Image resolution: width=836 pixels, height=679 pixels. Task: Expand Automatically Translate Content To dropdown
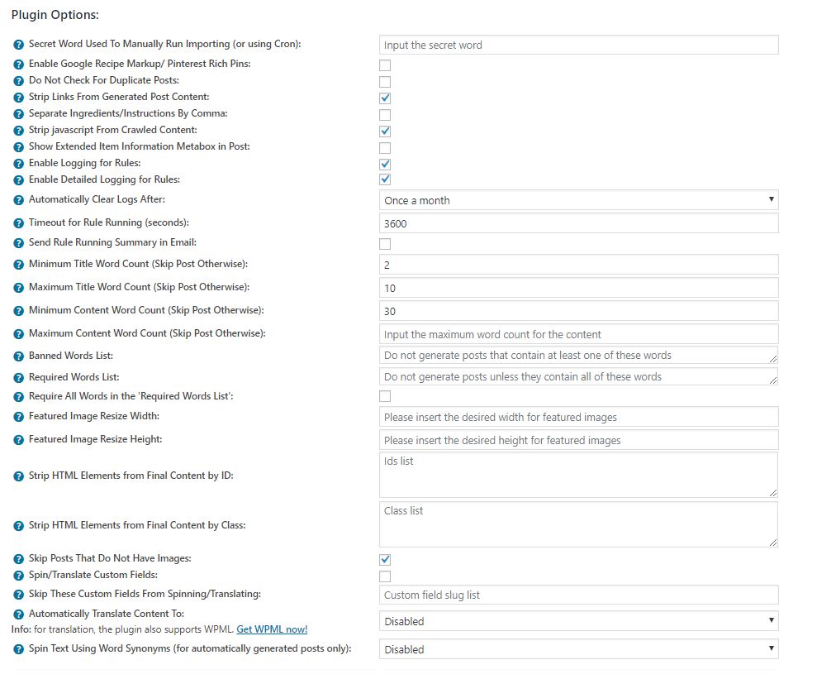coord(578,621)
